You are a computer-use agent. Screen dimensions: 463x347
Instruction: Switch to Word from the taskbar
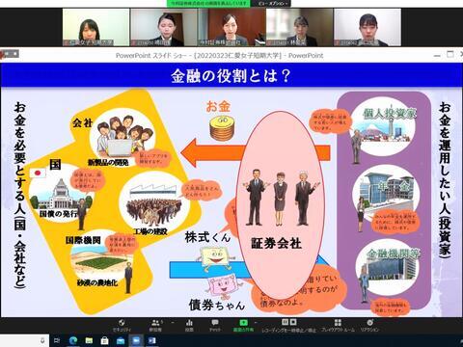[x=152, y=340]
